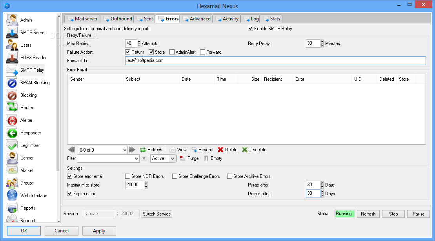Stop the running service
Image resolution: width=435 pixels, height=241 pixels.
393,214
